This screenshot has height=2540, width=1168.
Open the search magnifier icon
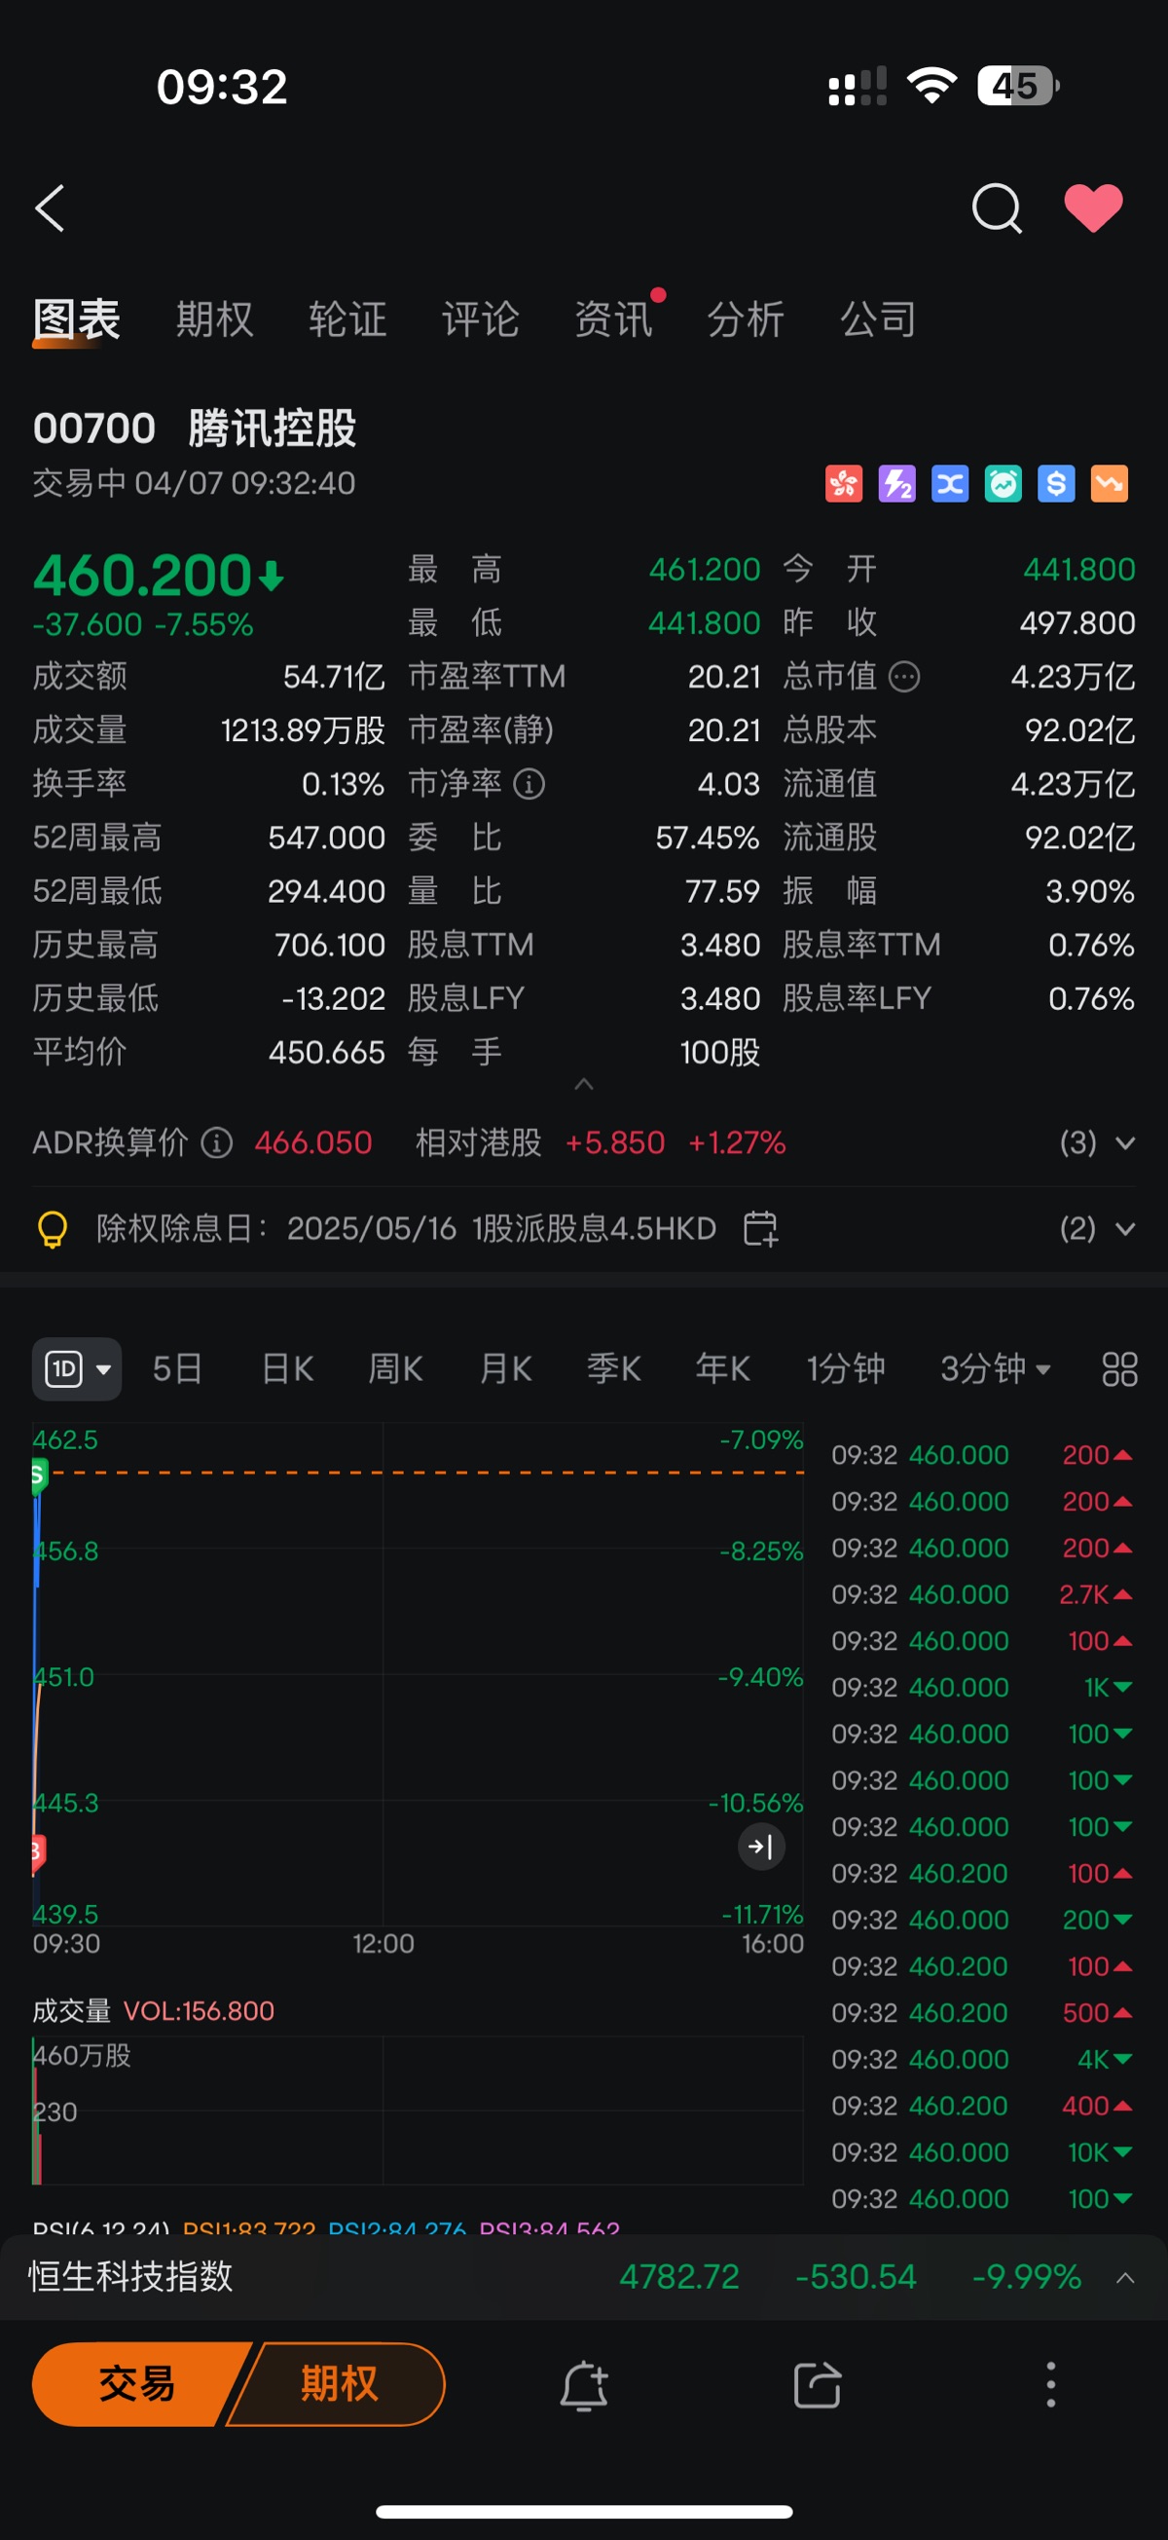pyautogui.click(x=997, y=208)
